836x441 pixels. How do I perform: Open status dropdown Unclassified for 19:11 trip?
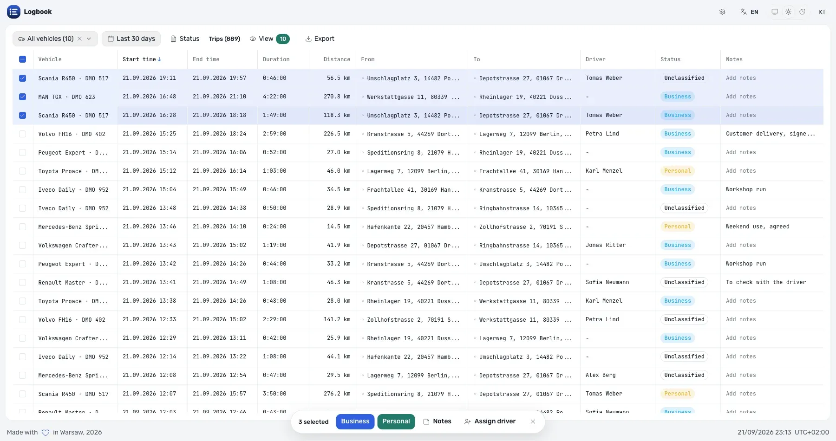pos(684,78)
